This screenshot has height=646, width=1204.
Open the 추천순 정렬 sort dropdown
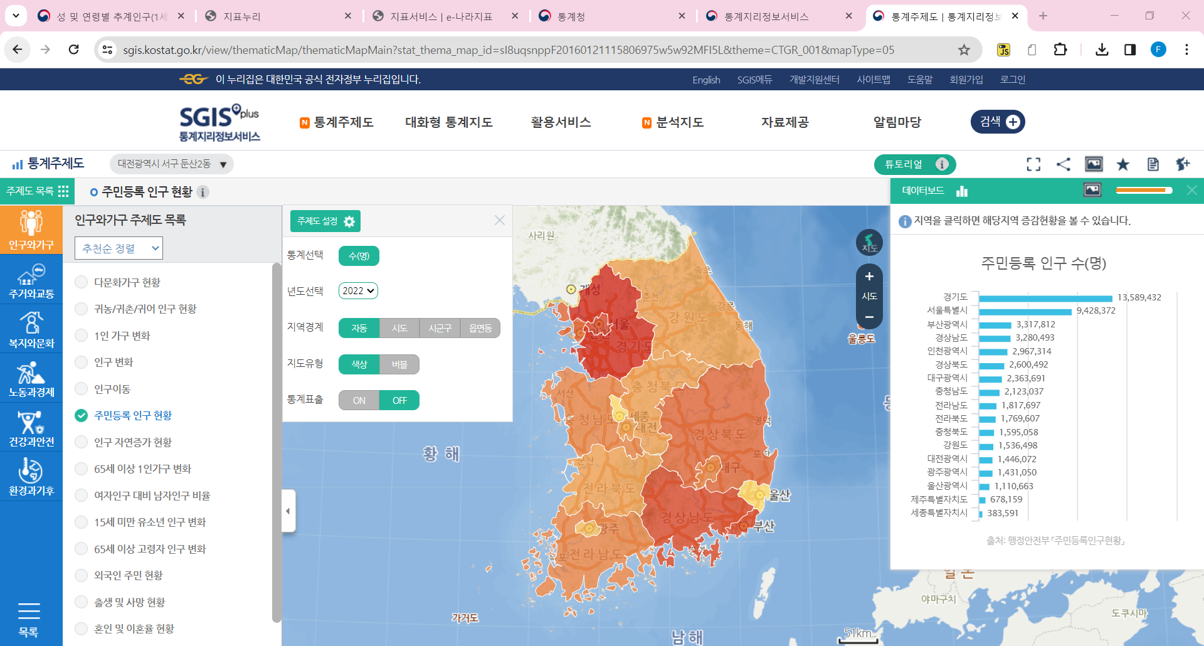point(119,248)
